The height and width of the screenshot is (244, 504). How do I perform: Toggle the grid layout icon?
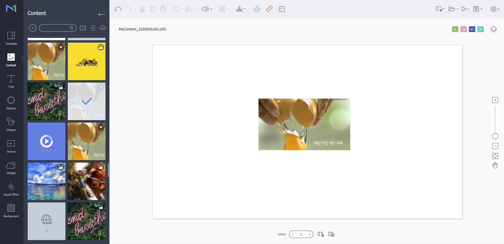click(x=282, y=9)
